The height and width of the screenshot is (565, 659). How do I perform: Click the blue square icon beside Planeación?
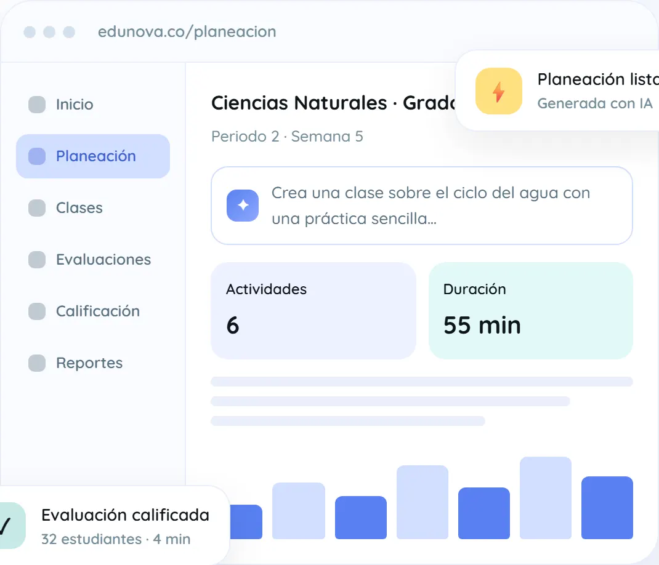coord(37,156)
